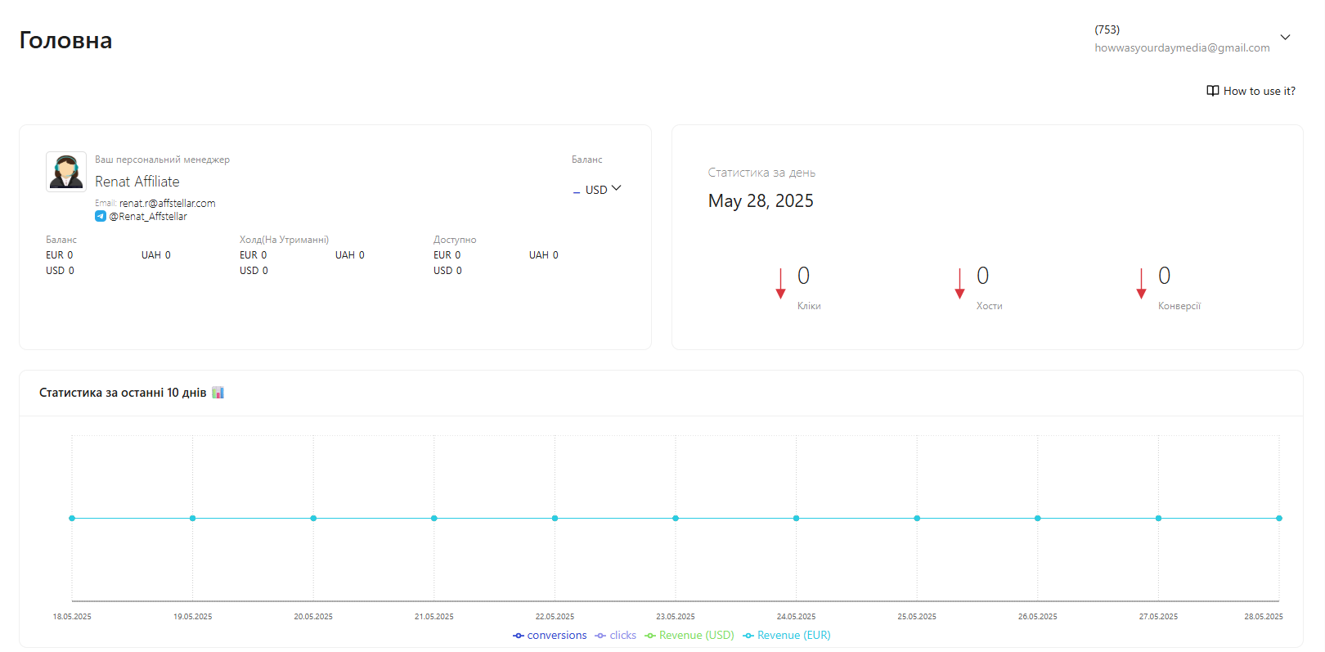Open the How to use it? guide
This screenshot has height=652, width=1325.
tap(1259, 91)
